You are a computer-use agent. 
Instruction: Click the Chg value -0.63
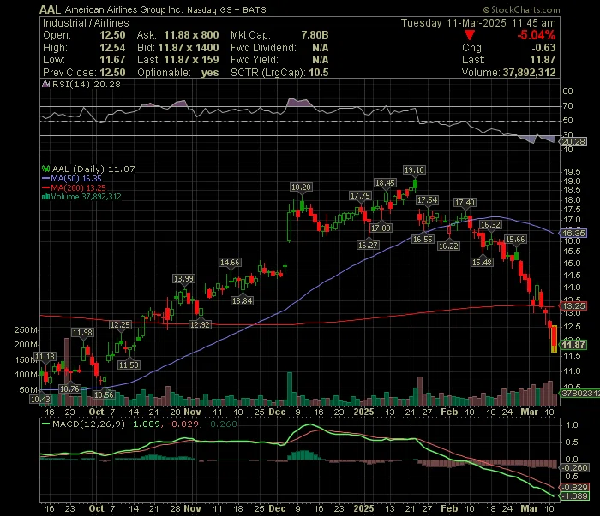click(x=543, y=48)
